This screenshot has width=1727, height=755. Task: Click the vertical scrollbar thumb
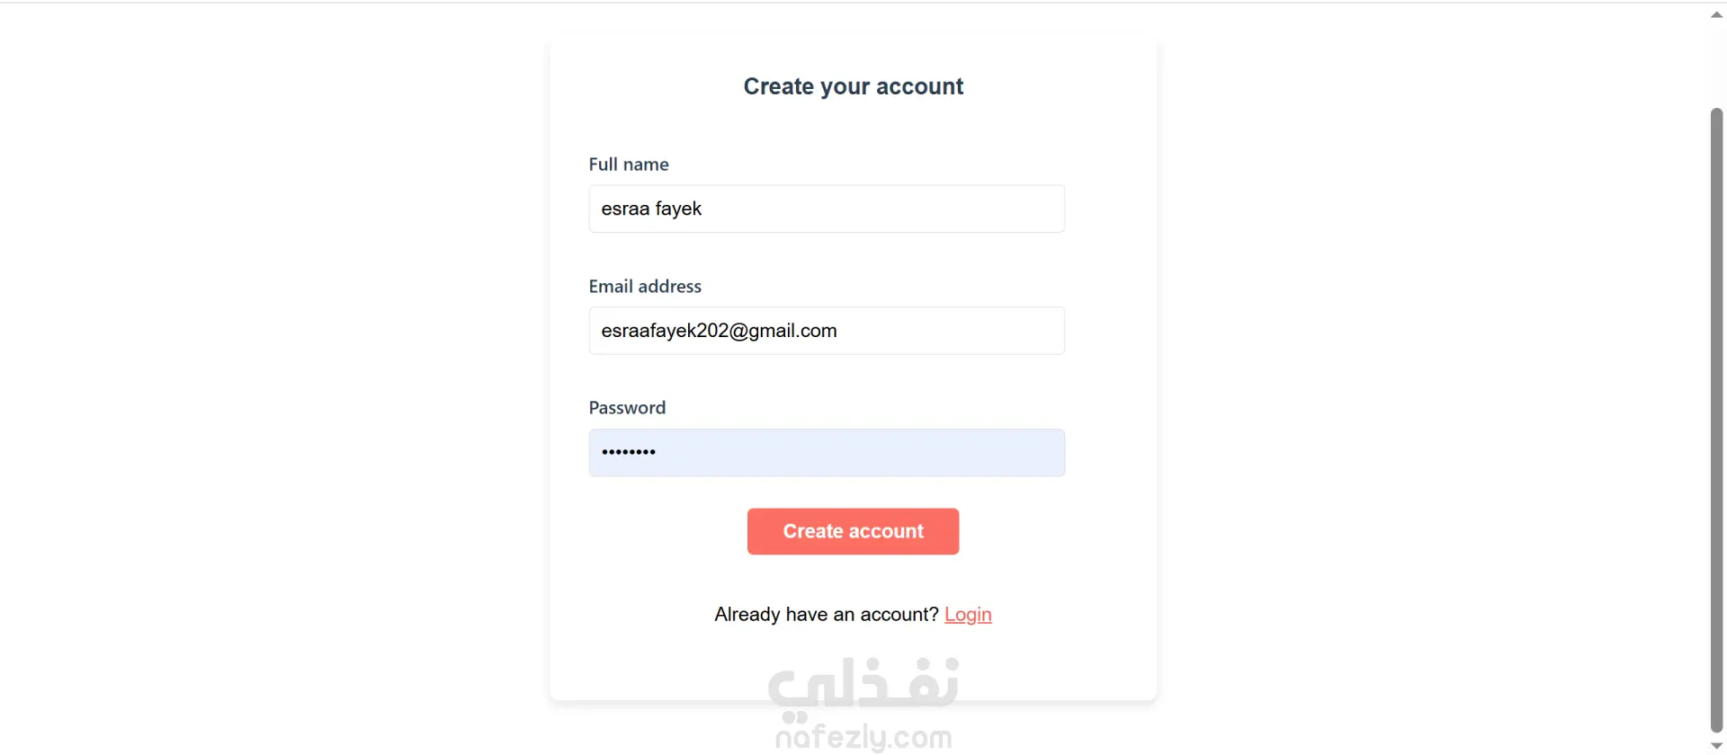tap(1716, 418)
